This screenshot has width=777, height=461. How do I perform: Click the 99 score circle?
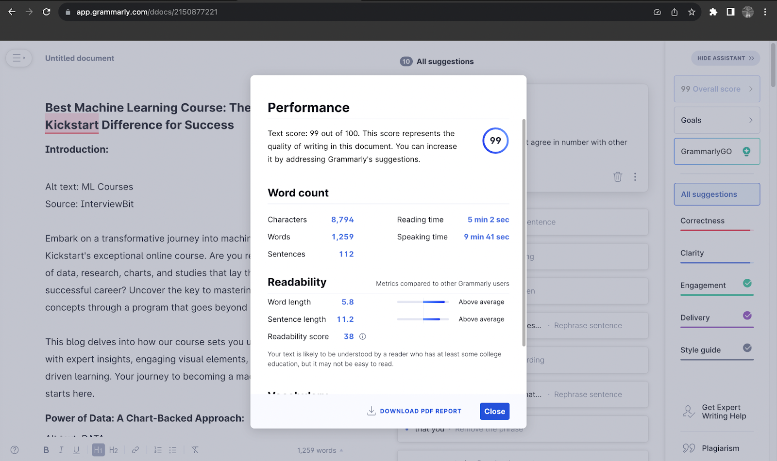click(495, 141)
